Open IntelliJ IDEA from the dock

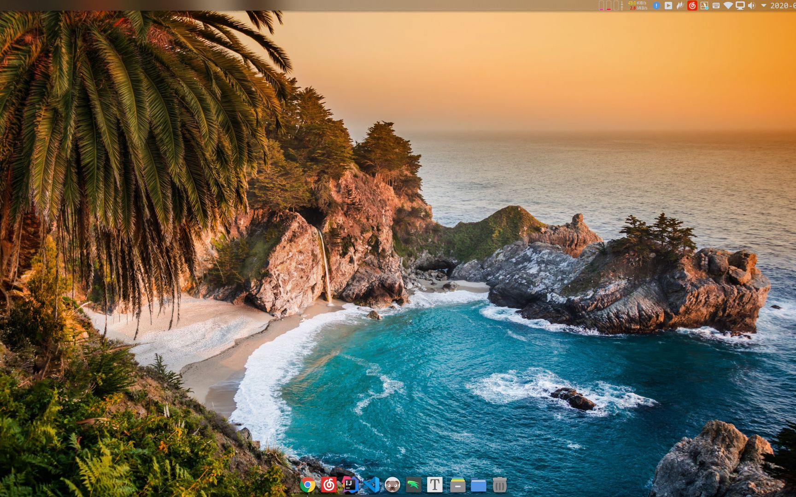click(x=350, y=485)
